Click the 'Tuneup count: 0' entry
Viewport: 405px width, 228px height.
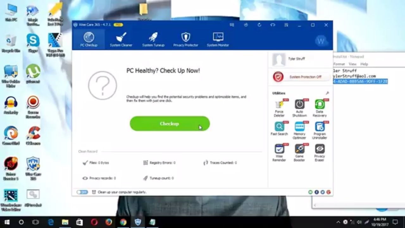pos(158,178)
